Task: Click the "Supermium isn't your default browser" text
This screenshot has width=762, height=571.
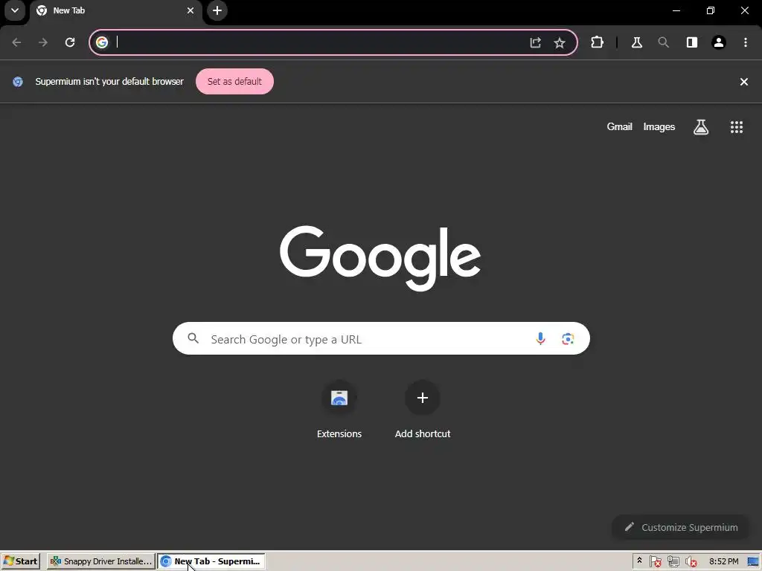Action: (109, 82)
